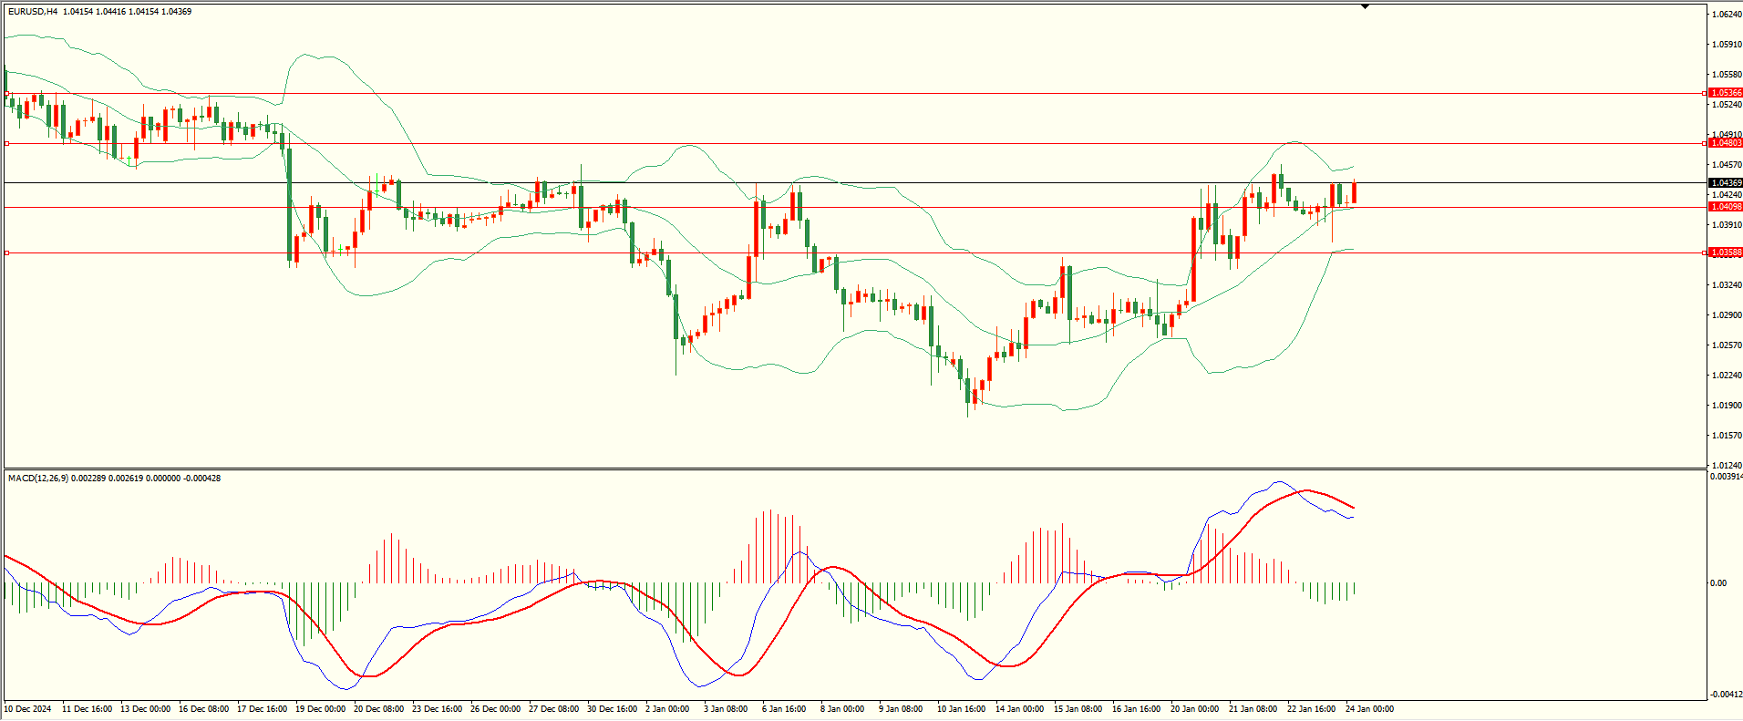The height and width of the screenshot is (721, 1743).
Task: Click the 14 Jan 00:00 time label
Action: (x=1019, y=709)
